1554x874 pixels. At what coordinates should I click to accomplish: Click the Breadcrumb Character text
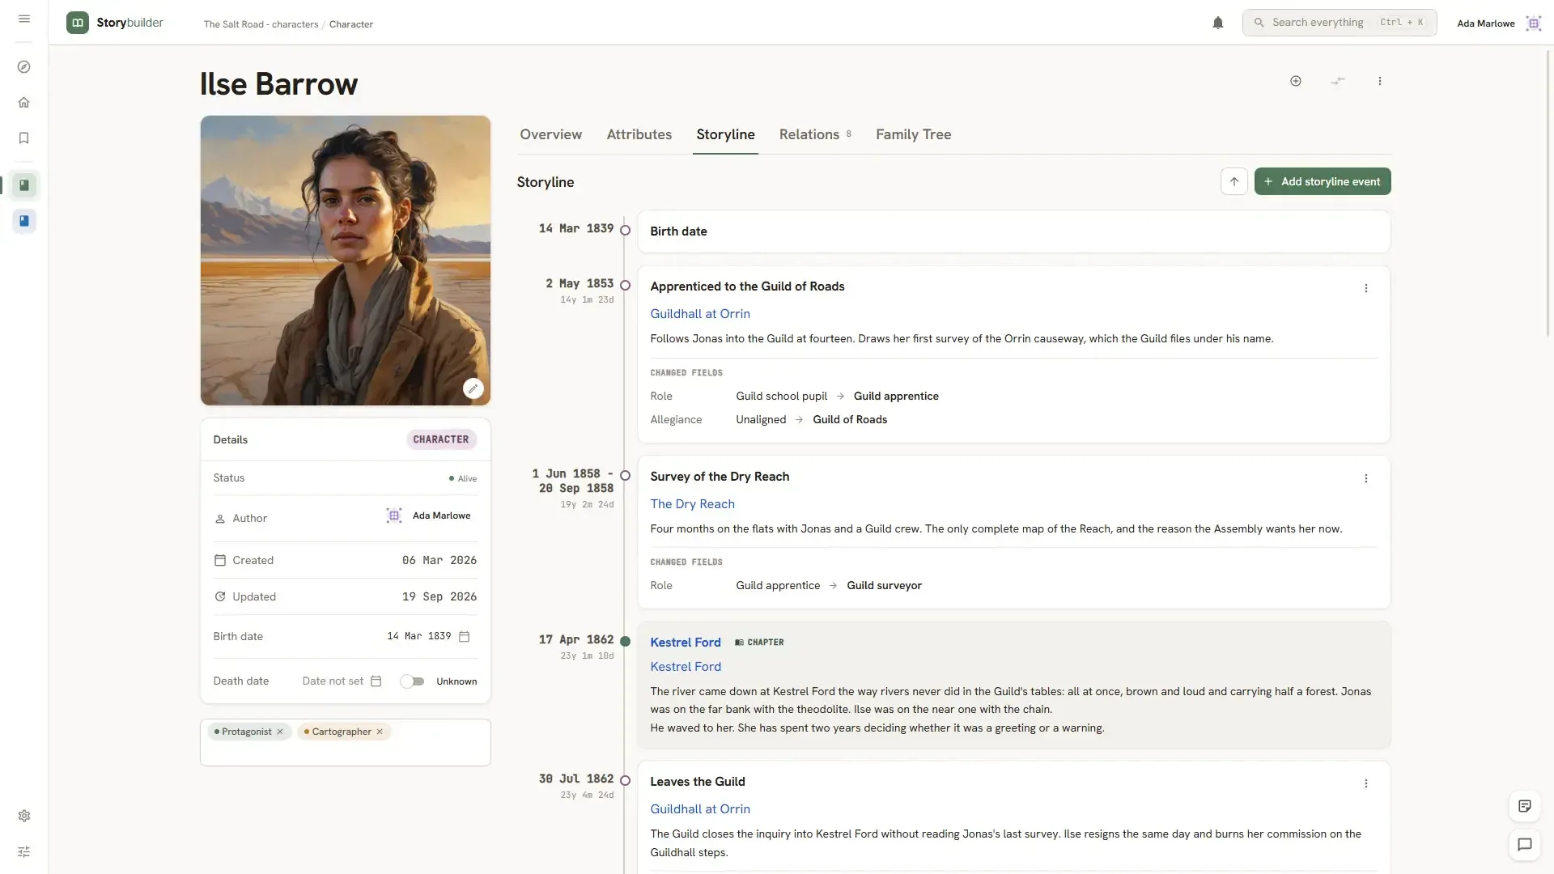[x=351, y=24]
